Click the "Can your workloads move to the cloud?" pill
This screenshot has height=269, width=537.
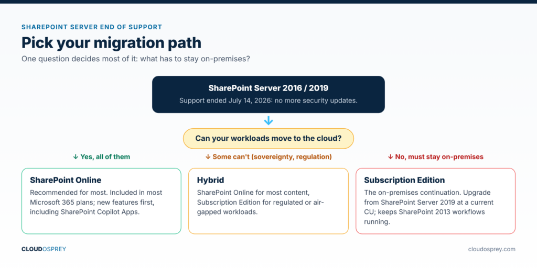pos(268,139)
